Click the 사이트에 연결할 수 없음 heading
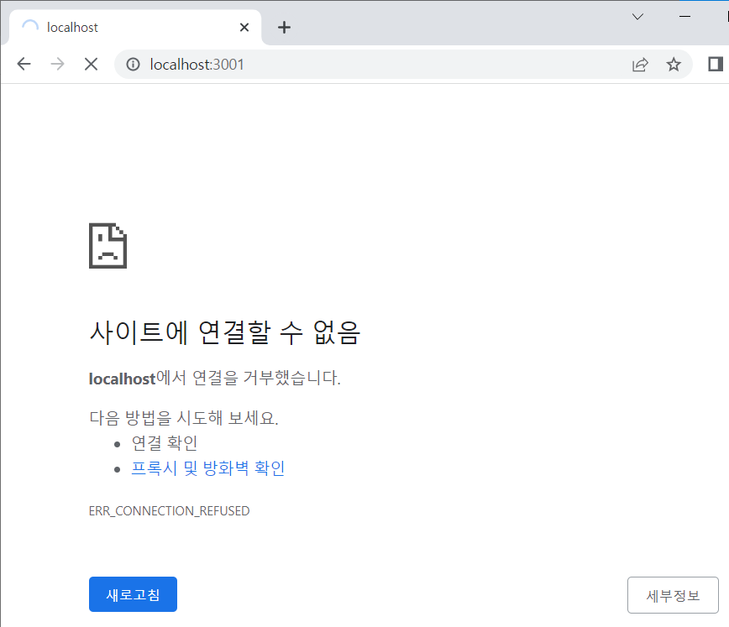Screen dimensions: 729x627 point(224,332)
